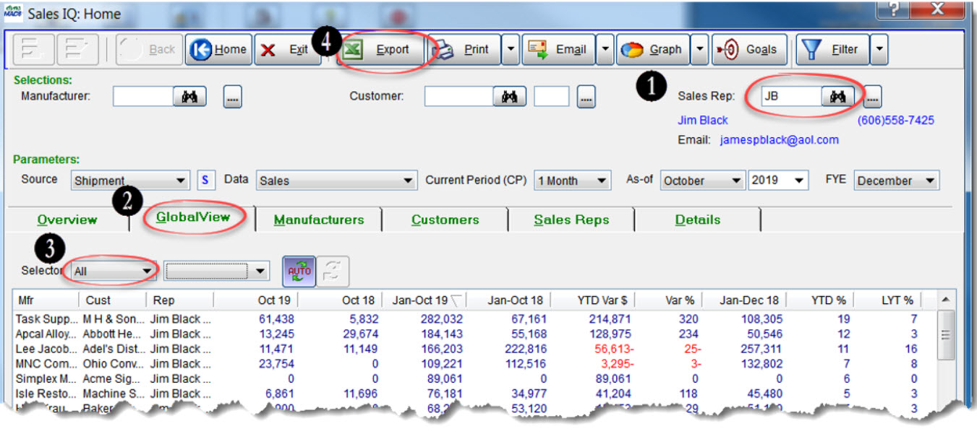Click phone number (606)558-7425
The height and width of the screenshot is (434, 977).
click(895, 121)
